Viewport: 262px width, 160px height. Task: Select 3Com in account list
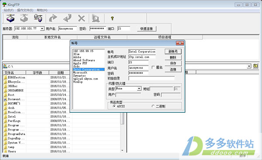pyautogui.click(x=89, y=54)
